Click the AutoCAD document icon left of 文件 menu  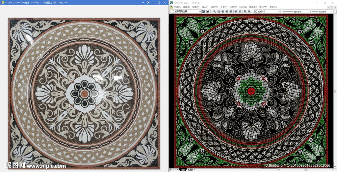click(171, 7)
